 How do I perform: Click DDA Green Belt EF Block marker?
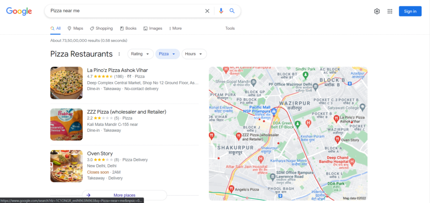click(297, 125)
